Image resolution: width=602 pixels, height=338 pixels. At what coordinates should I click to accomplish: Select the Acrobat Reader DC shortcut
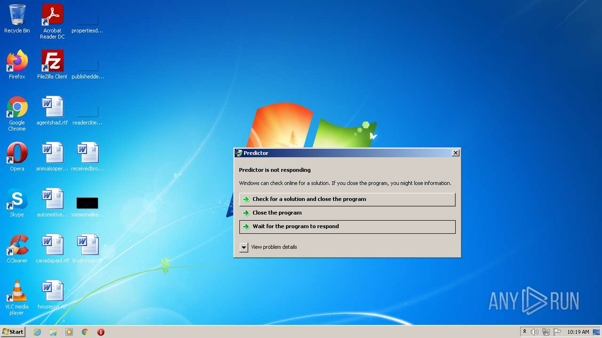[52, 22]
